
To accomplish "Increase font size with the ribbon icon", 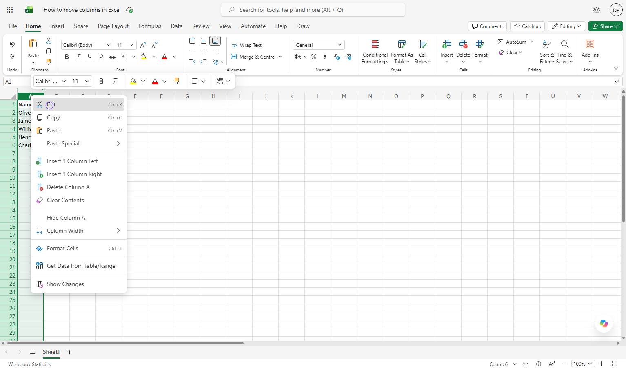I will pyautogui.click(x=143, y=45).
